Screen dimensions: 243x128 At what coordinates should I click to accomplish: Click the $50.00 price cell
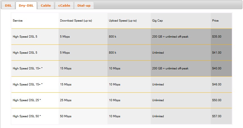(217, 100)
